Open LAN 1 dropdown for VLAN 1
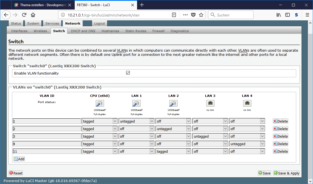This screenshot has width=313, height=184. coord(137,121)
